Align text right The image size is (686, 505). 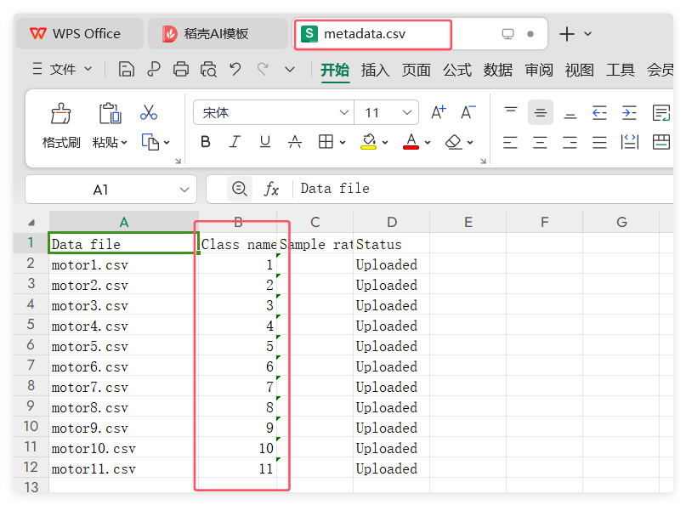[570, 142]
